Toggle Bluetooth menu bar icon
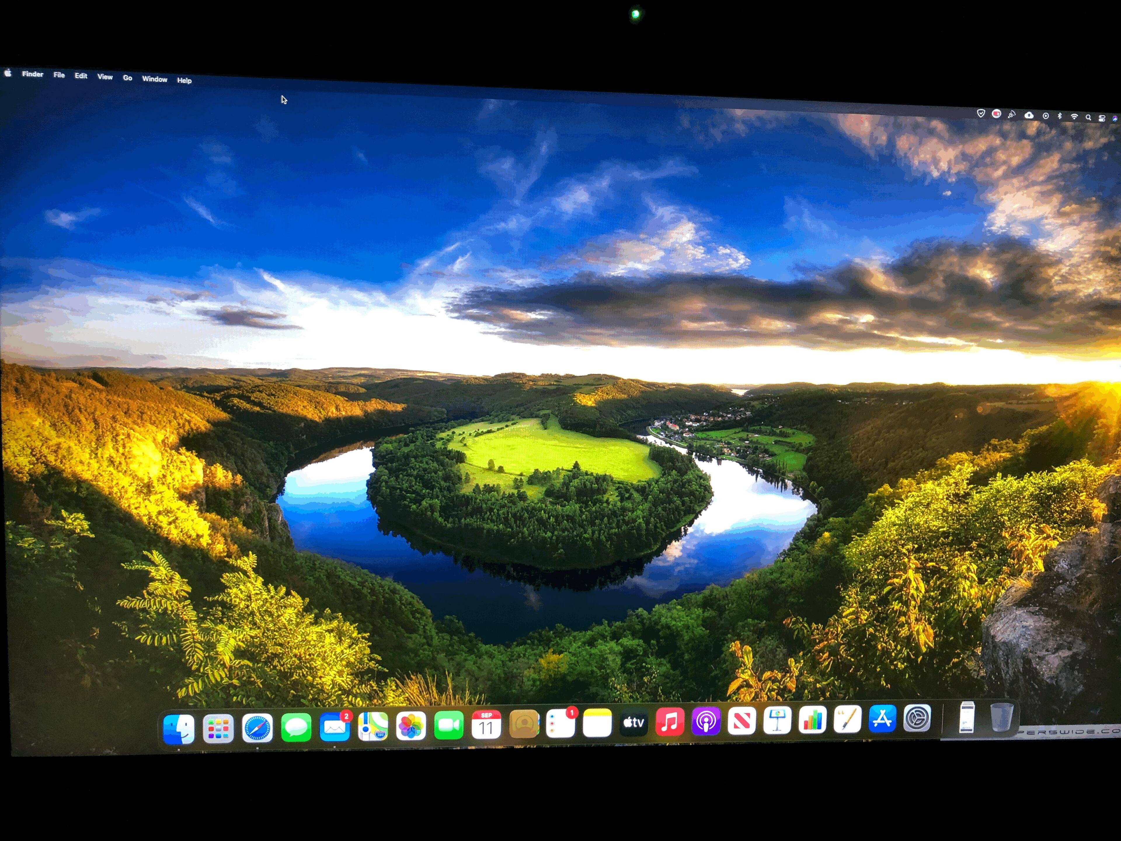1121x841 pixels. pos(1060,116)
